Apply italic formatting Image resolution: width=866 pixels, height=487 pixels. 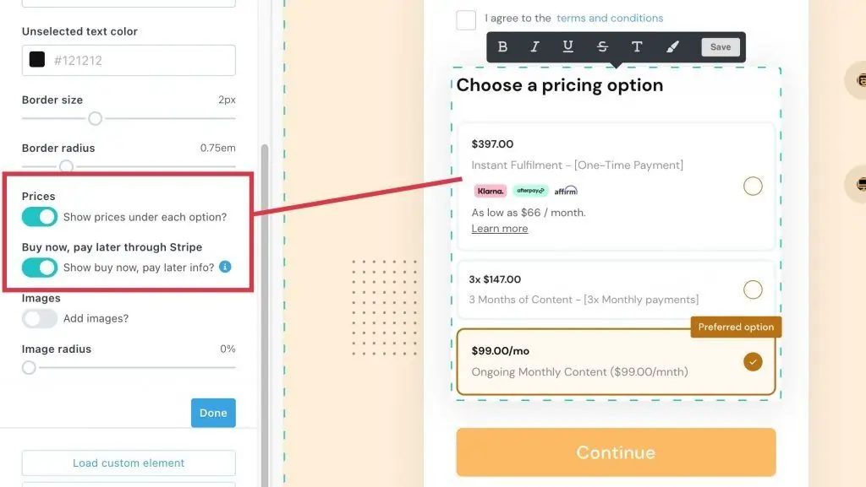pyautogui.click(x=535, y=46)
